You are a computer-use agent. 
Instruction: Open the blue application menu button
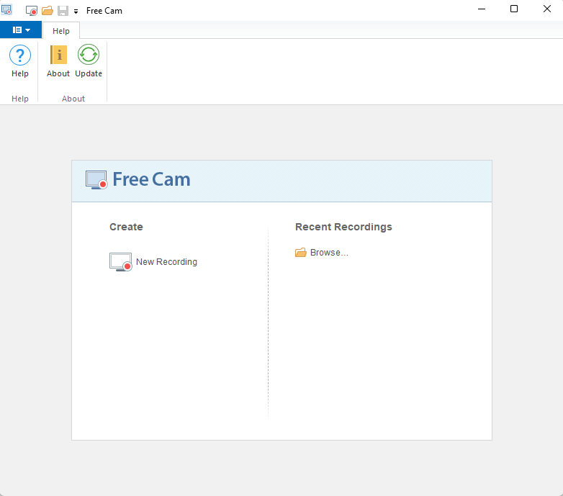[21, 30]
